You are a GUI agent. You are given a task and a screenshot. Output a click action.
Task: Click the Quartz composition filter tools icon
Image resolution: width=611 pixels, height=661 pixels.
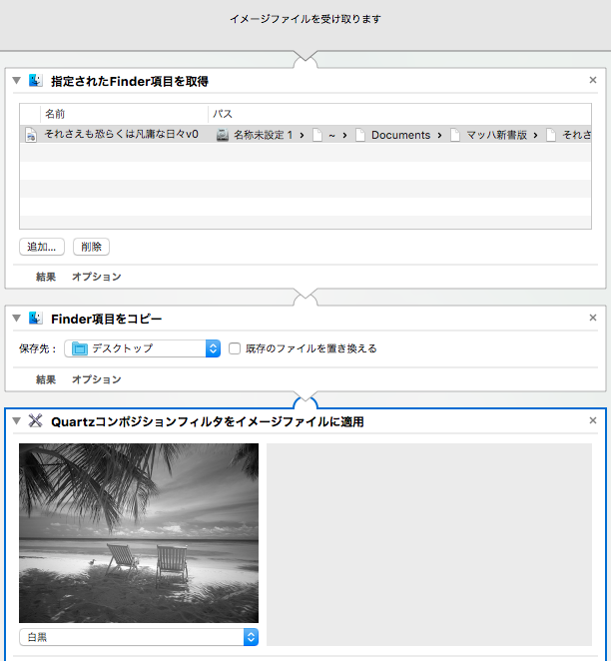(37, 421)
